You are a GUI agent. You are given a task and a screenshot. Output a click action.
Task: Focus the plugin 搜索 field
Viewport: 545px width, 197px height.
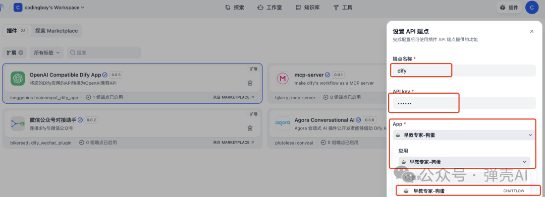click(x=103, y=53)
